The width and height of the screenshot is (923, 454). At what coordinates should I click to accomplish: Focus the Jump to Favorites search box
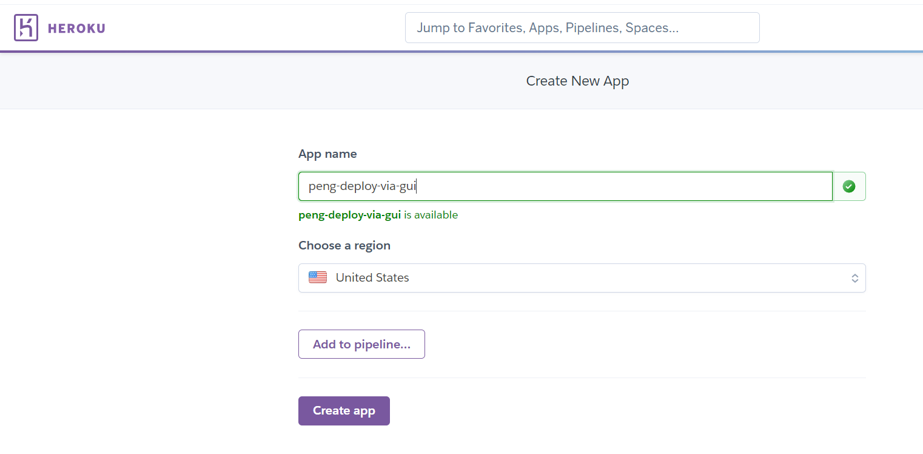pyautogui.click(x=582, y=28)
